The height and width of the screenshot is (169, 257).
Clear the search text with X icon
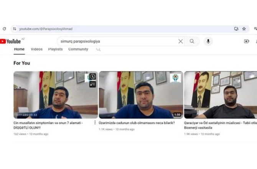coord(180,41)
